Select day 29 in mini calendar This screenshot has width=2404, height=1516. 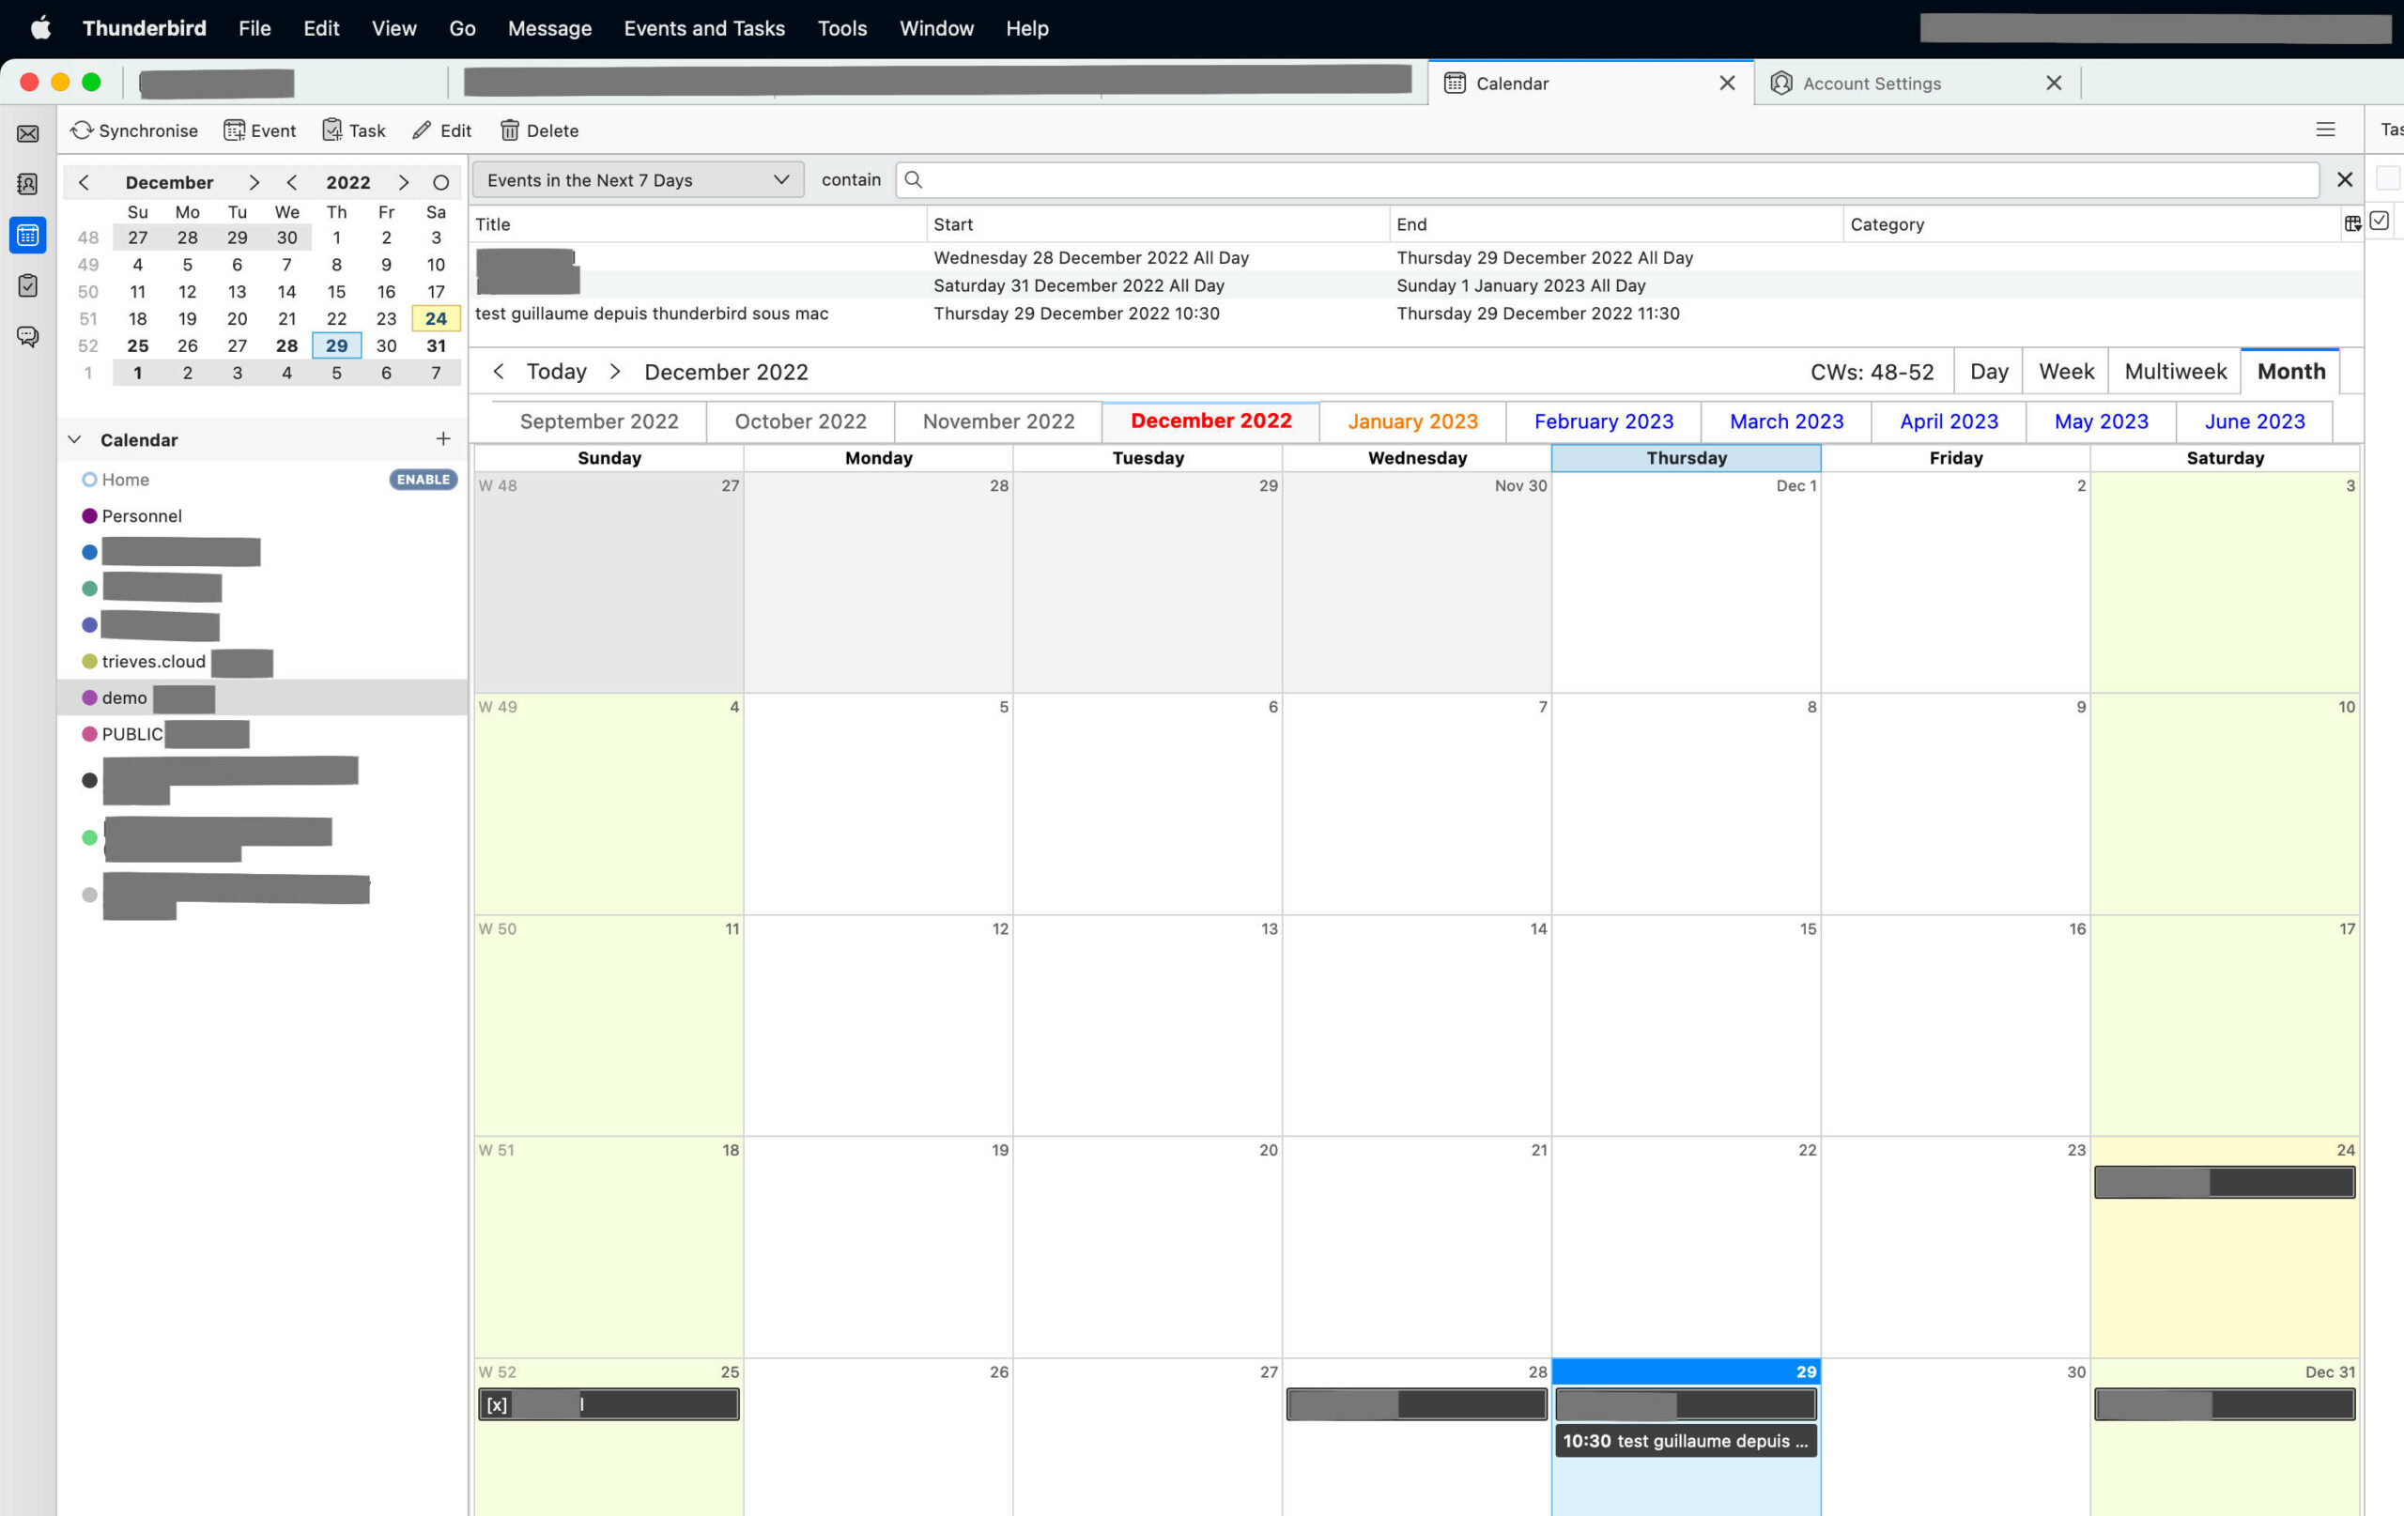click(x=336, y=345)
